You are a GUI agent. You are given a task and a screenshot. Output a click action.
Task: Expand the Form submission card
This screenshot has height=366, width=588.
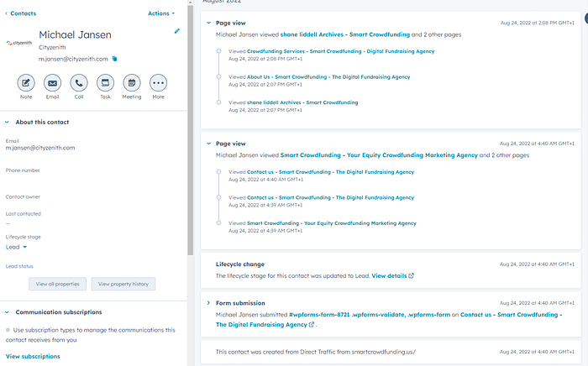[x=208, y=303]
